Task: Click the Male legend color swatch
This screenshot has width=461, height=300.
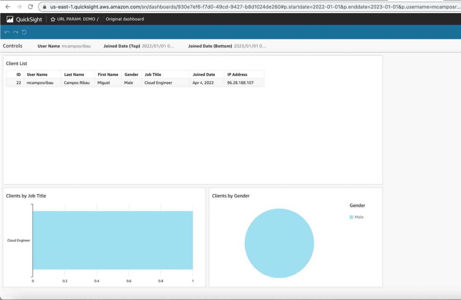Action: [351, 217]
